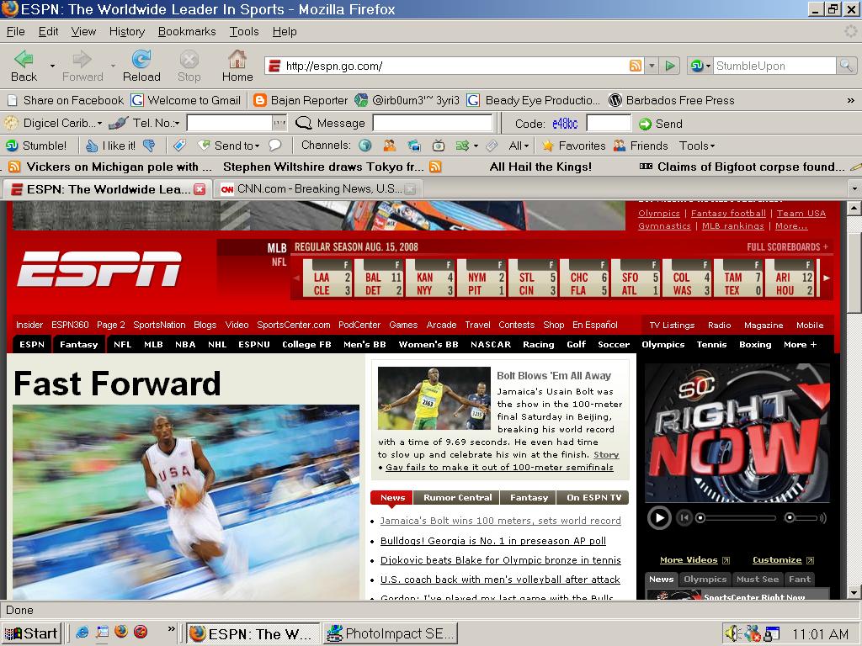
Task: Select the people channel icon
Action: click(390, 146)
